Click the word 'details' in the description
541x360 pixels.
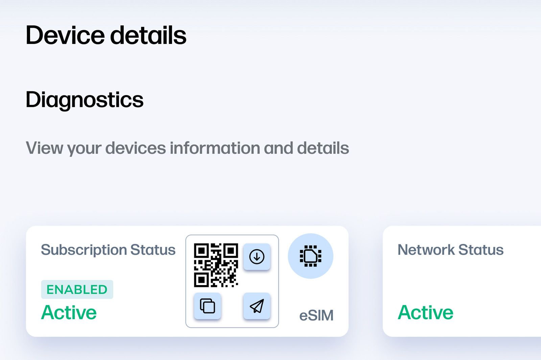(323, 148)
